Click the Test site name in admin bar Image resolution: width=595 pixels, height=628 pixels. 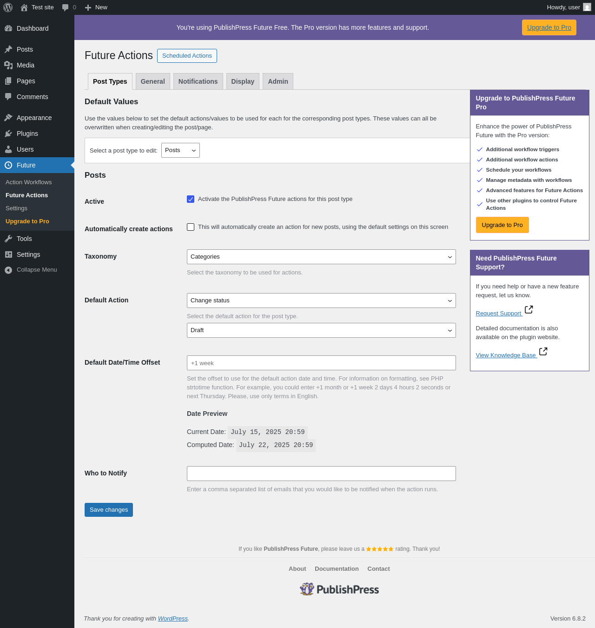tap(43, 7)
